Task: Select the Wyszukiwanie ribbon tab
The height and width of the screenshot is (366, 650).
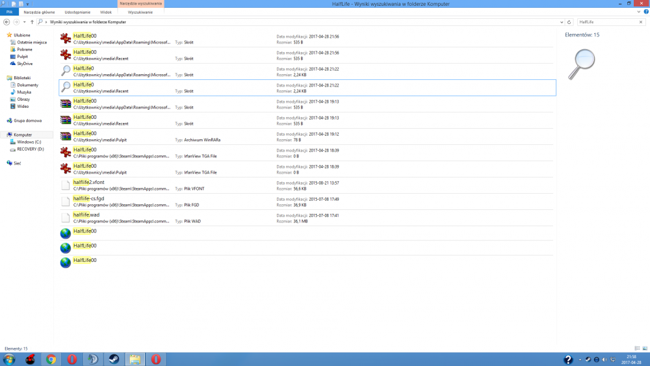Action: (140, 12)
